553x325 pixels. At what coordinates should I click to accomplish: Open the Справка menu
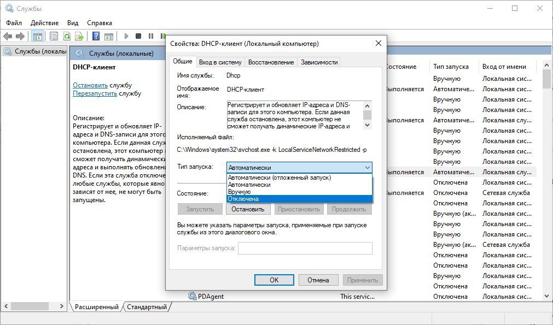click(x=100, y=23)
